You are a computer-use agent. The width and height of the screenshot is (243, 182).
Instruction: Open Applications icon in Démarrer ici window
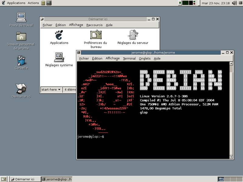tap(59, 37)
